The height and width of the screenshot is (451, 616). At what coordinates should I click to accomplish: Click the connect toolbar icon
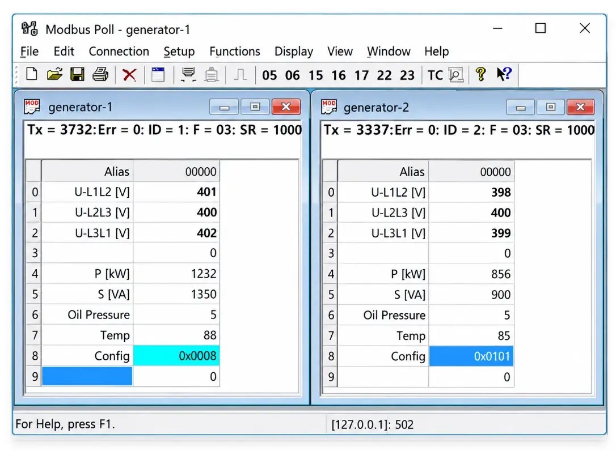[188, 75]
